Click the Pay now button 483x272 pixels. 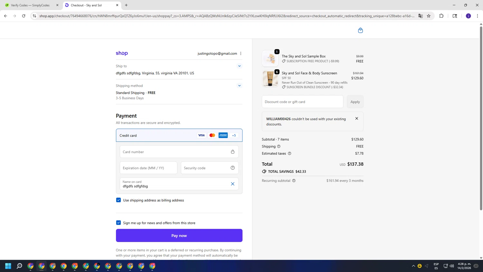click(179, 236)
